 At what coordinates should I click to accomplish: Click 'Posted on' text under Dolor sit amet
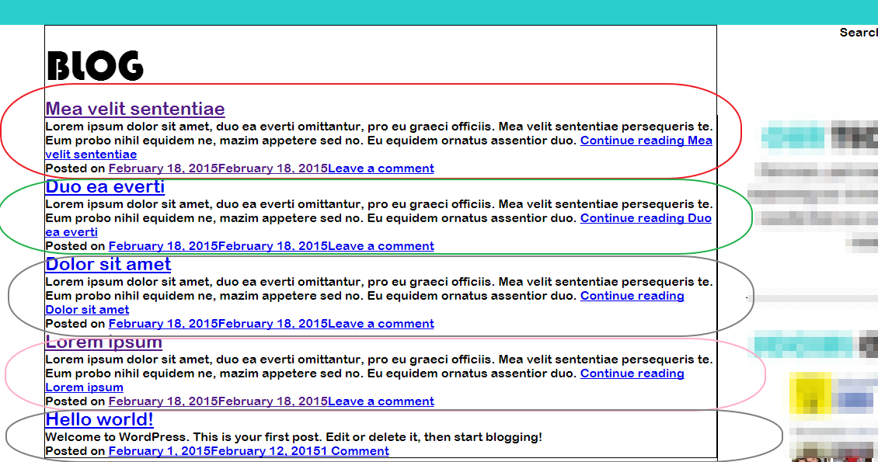(75, 324)
